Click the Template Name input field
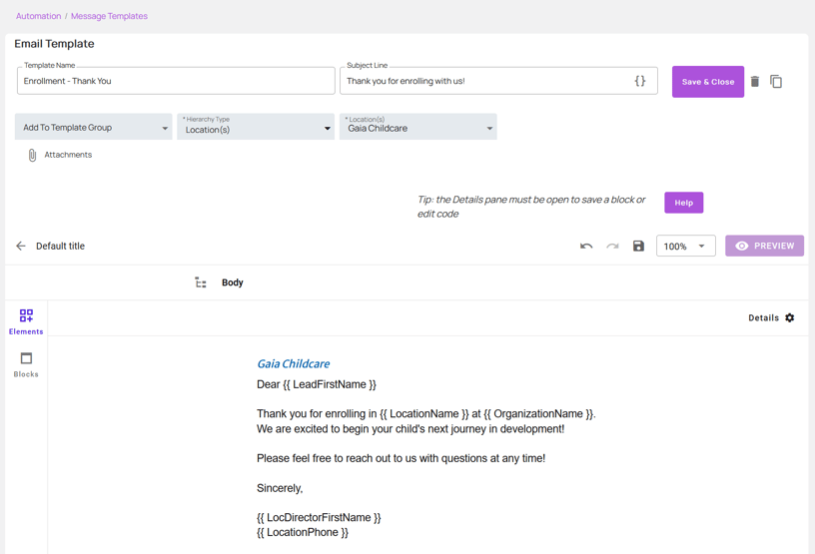815x554 pixels. pyautogui.click(x=176, y=82)
